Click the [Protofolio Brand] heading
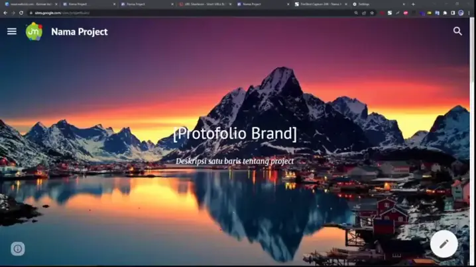 click(x=235, y=133)
